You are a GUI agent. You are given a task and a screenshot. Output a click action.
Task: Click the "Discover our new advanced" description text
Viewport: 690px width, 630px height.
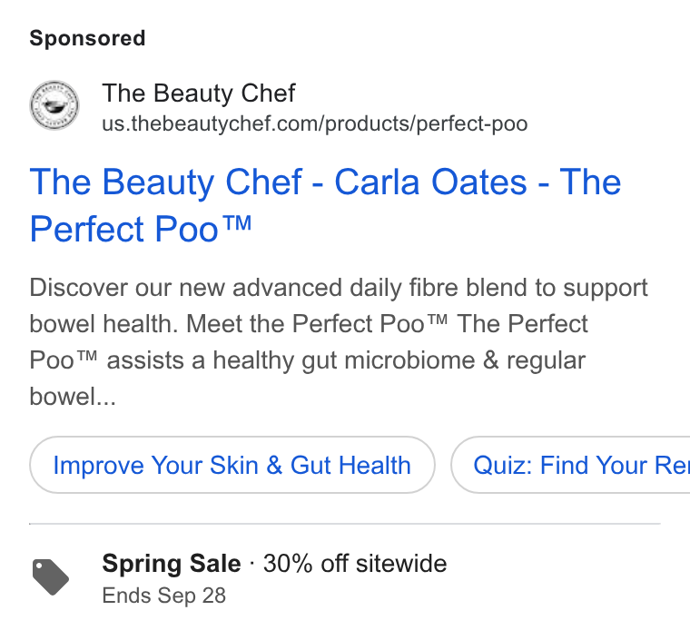(186, 288)
